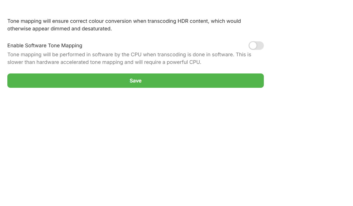This screenshot has width=353, height=206.
Task: Click the 'Enable Software Tone Mapping' label
Action: pos(45,46)
